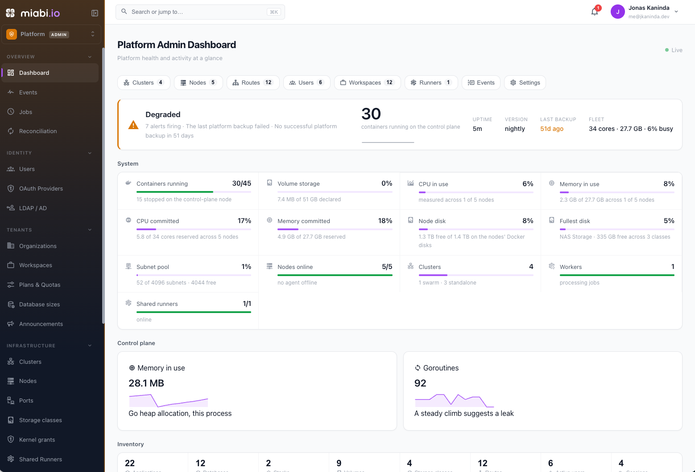This screenshot has width=695, height=472.
Task: Click the Goroutines sparkline chart
Action: coord(454,400)
